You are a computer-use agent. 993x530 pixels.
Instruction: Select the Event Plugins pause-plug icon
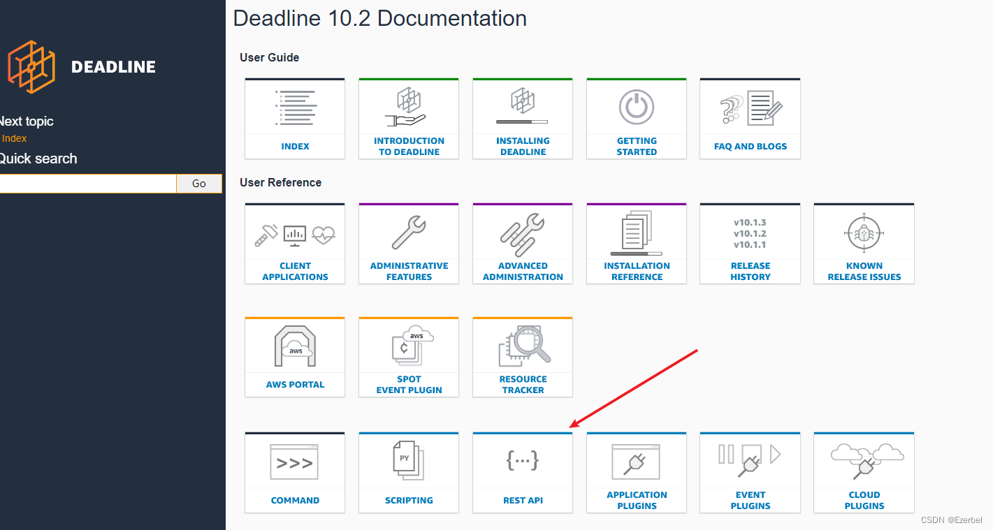(750, 461)
